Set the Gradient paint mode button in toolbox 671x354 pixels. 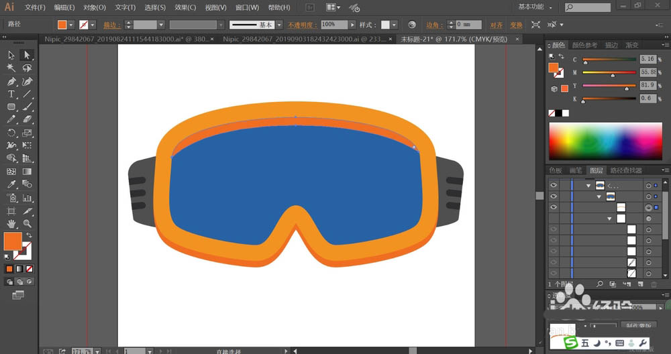pyautogui.click(x=19, y=269)
